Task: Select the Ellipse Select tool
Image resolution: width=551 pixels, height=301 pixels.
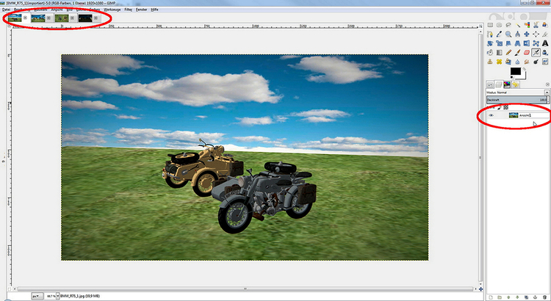Action: (499, 25)
